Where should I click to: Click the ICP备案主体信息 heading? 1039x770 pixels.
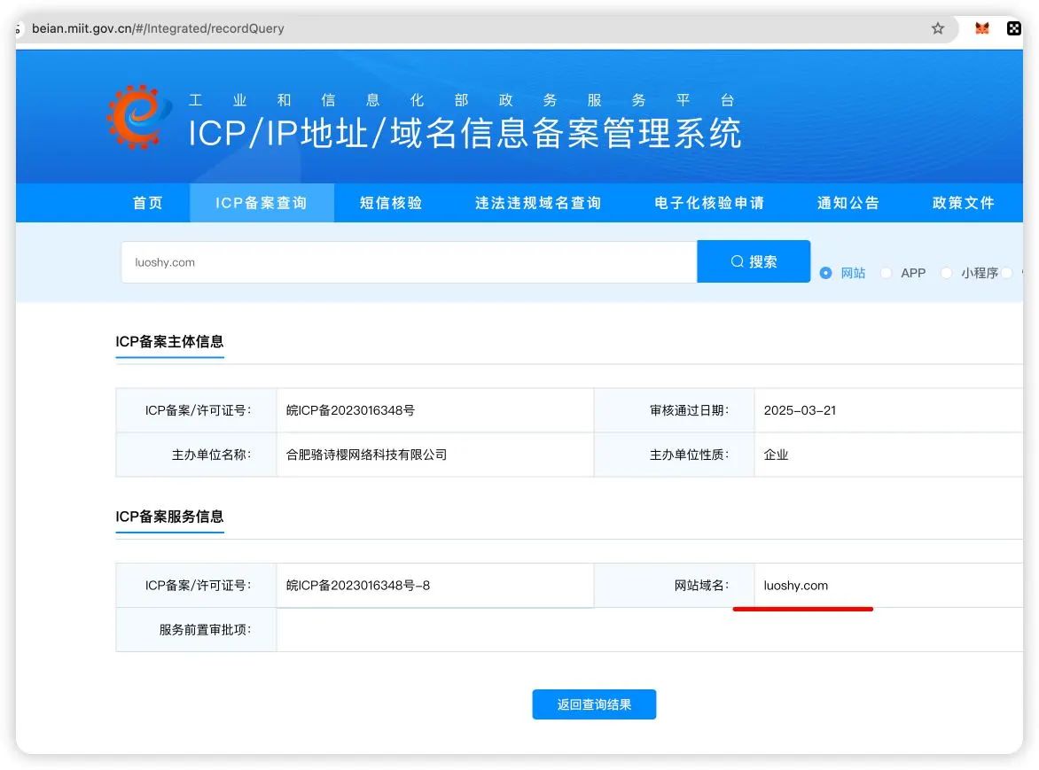[x=169, y=342]
